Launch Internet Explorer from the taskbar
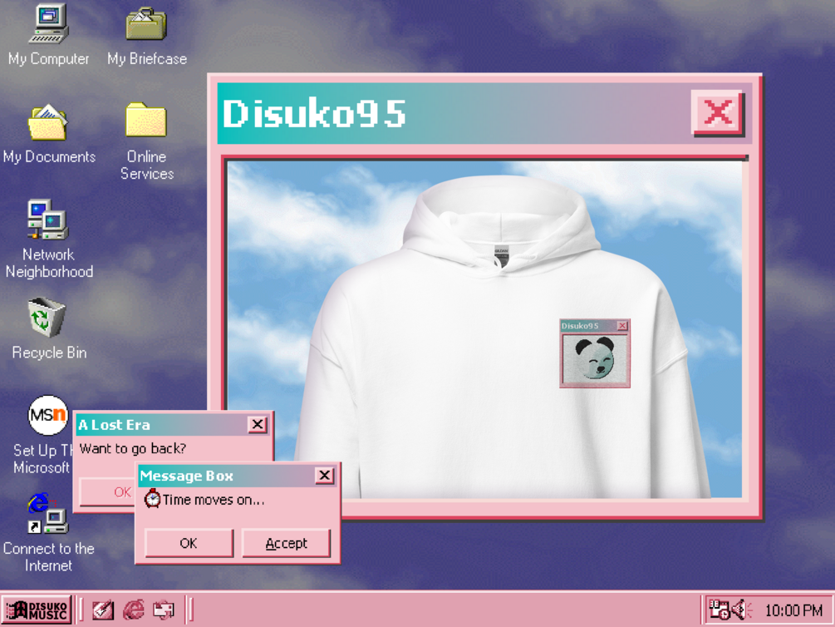 (134, 610)
